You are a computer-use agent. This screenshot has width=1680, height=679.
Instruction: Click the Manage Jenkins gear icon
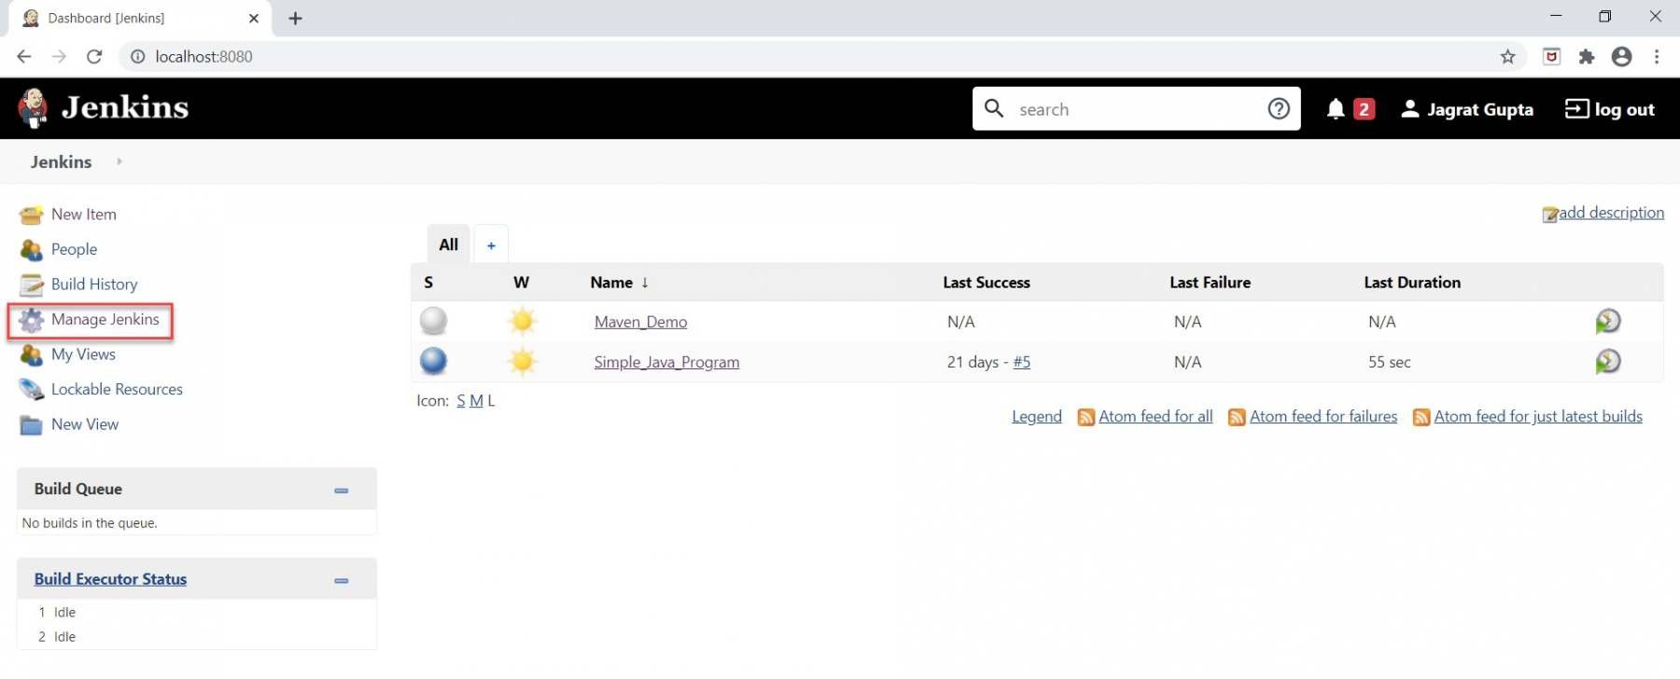tap(31, 320)
